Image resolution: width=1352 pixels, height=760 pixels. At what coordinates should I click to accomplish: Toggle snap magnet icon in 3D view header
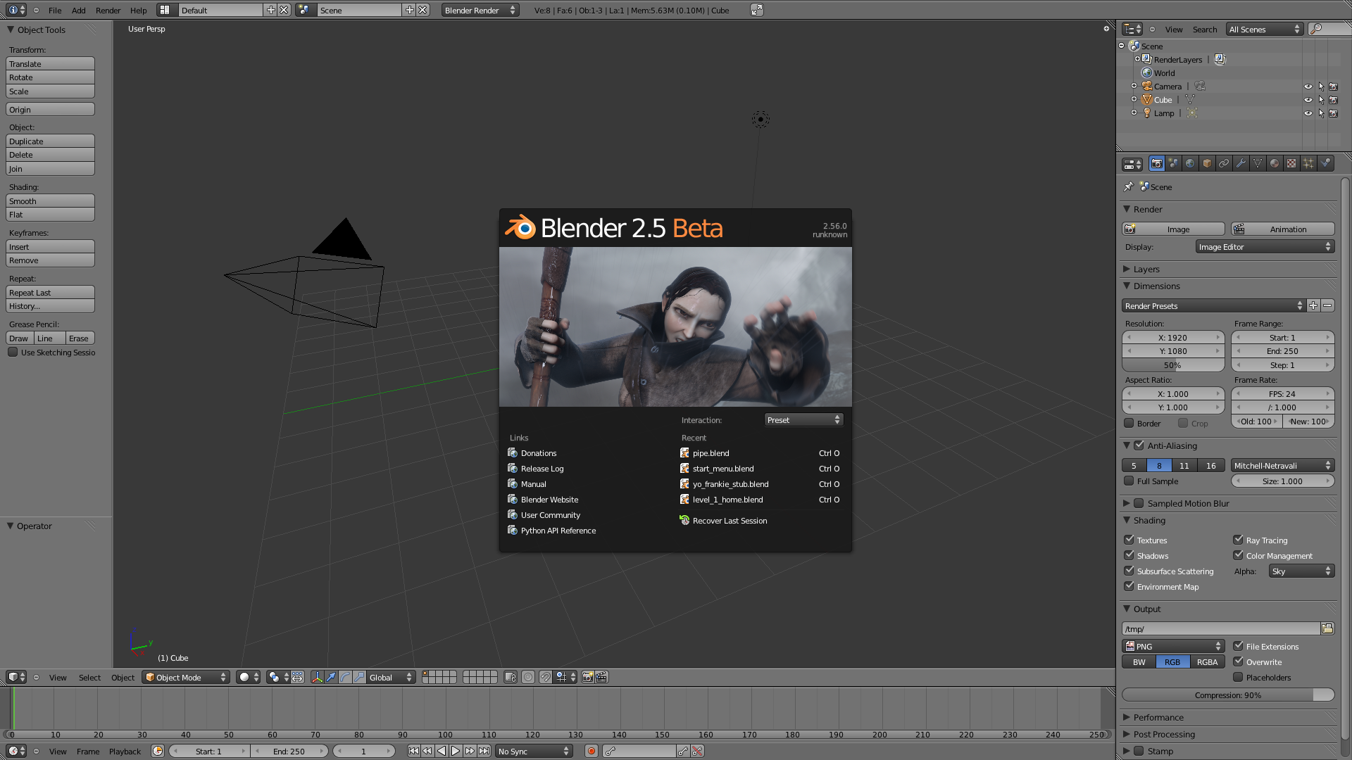(x=546, y=677)
